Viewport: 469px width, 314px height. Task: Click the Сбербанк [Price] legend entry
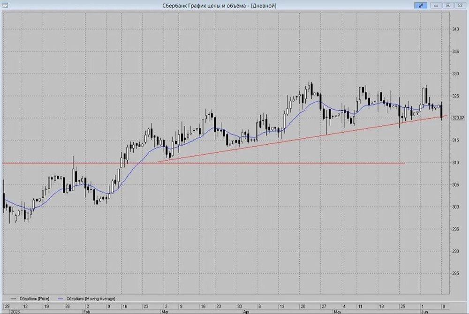click(x=34, y=299)
